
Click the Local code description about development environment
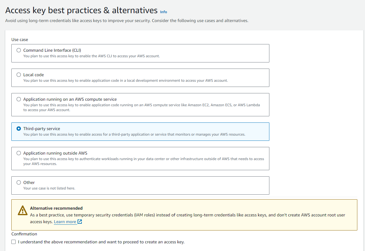click(125, 81)
